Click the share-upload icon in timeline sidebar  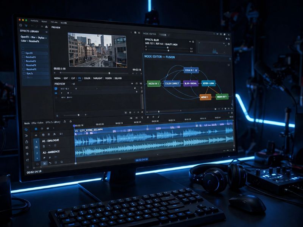(x=27, y=141)
